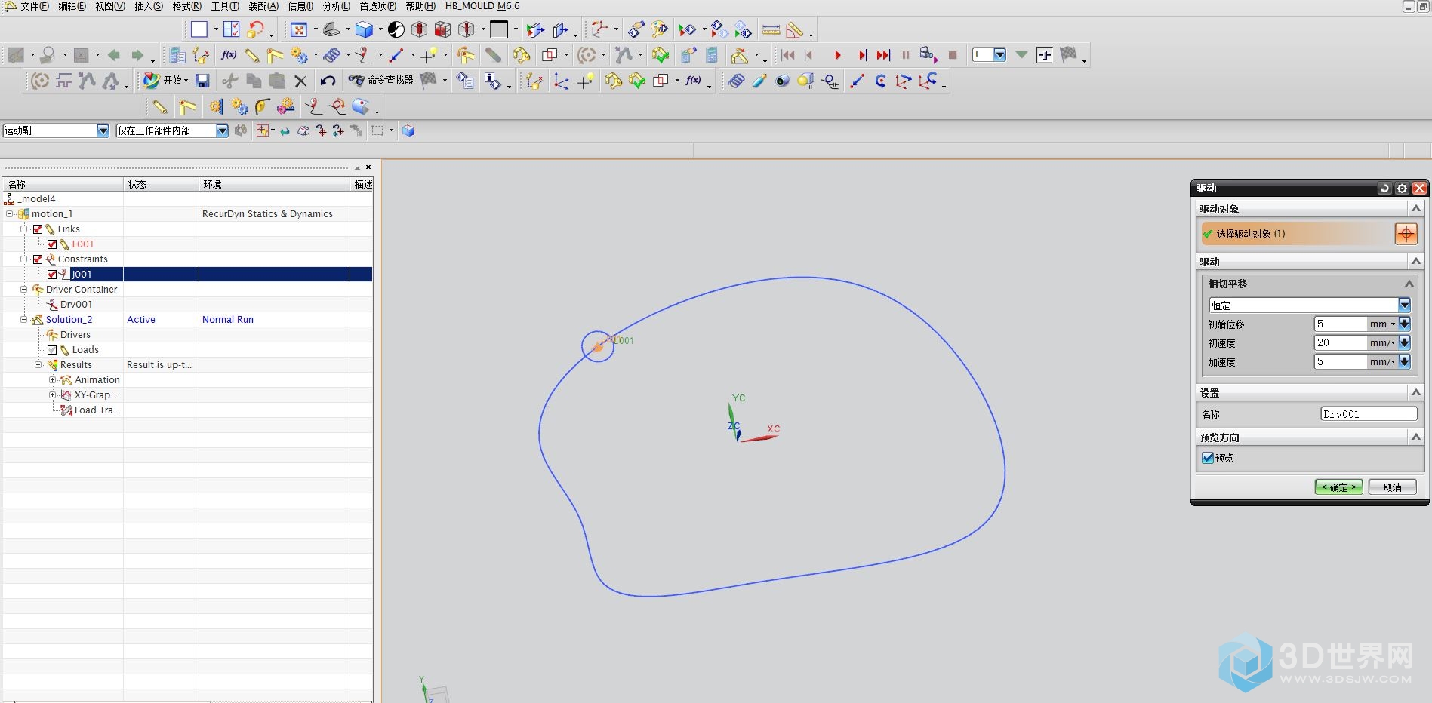Click the Save floppy disk icon
1432x703 pixels.
[x=202, y=81]
